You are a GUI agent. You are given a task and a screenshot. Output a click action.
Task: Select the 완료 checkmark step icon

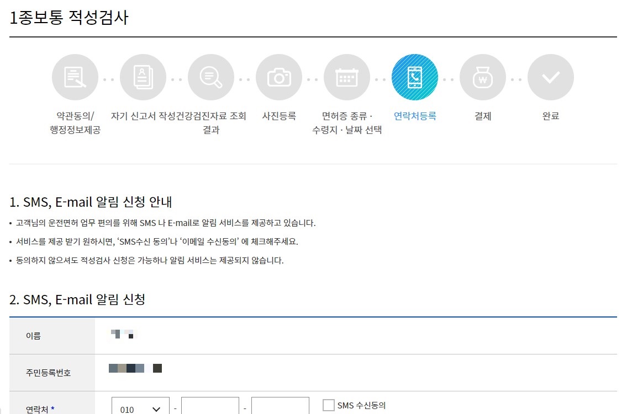point(550,77)
